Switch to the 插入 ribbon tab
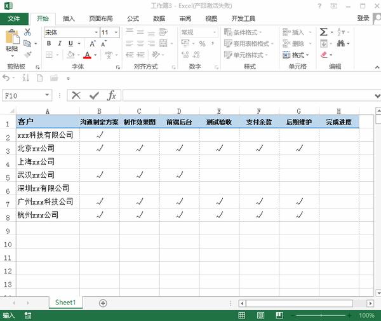Viewport: 381px width, 321px height. click(69, 18)
